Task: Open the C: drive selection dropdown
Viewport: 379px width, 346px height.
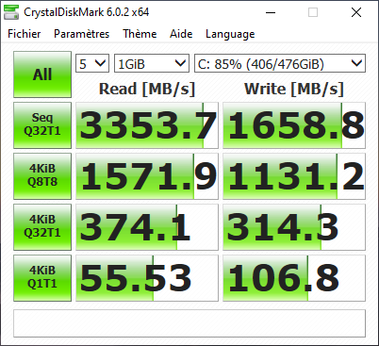Action: (280, 63)
